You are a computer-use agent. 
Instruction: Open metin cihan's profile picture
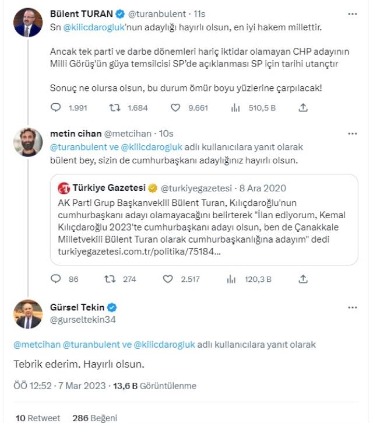tap(28, 142)
